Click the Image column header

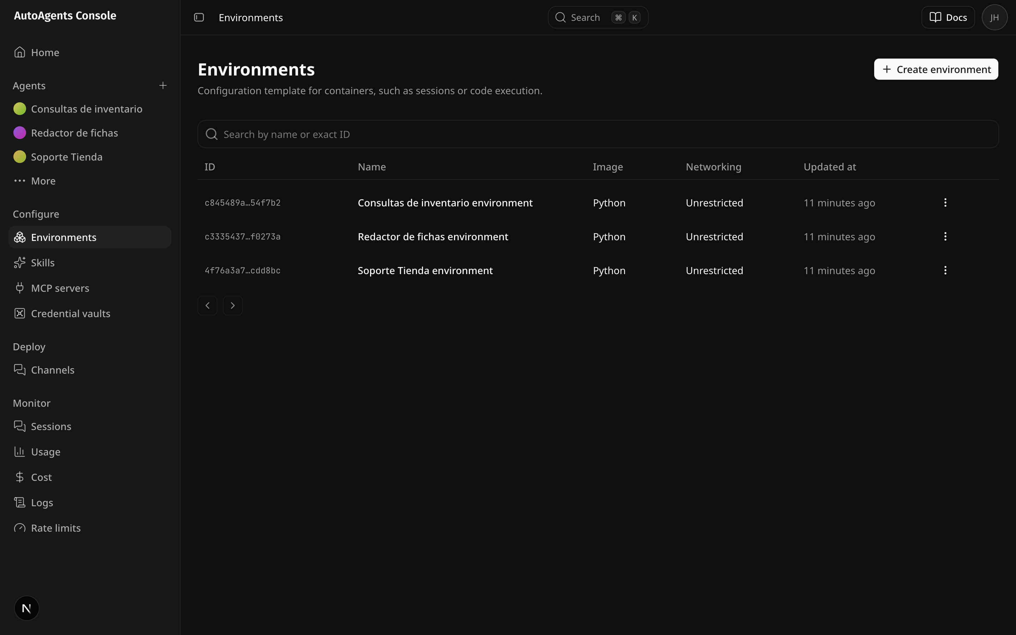[607, 167]
